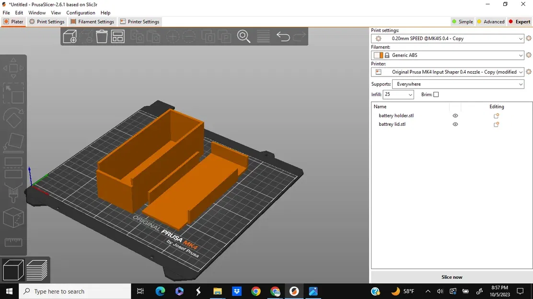
Task: Select the Scale tool
Action: (13, 93)
